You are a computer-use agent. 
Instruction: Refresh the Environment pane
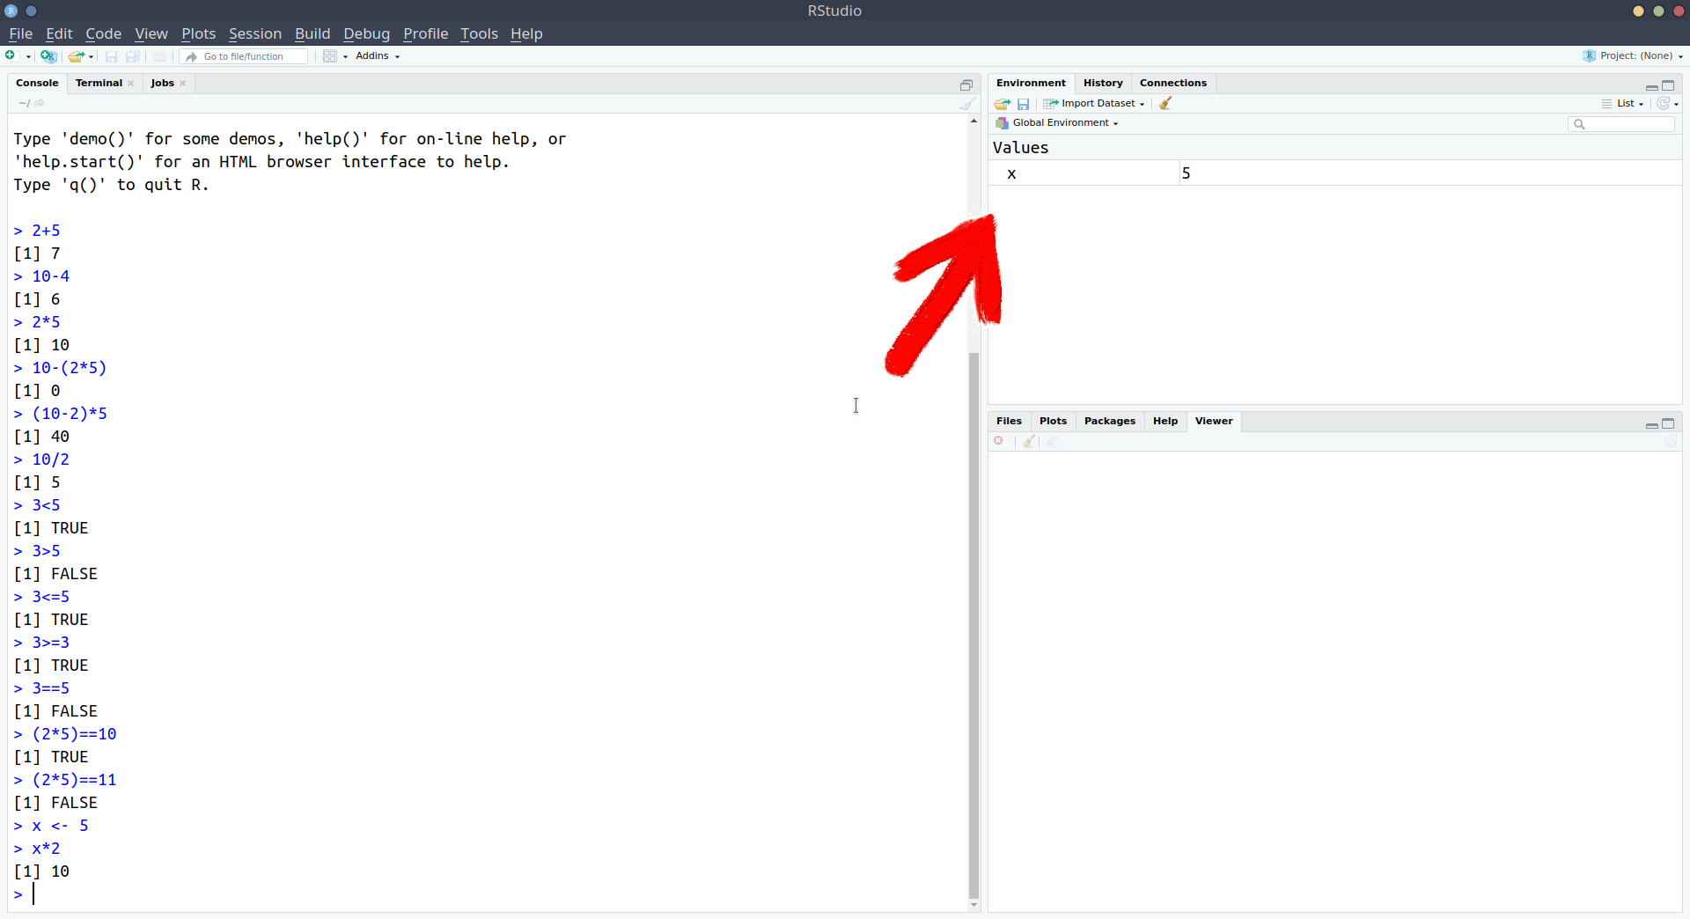tap(1663, 104)
